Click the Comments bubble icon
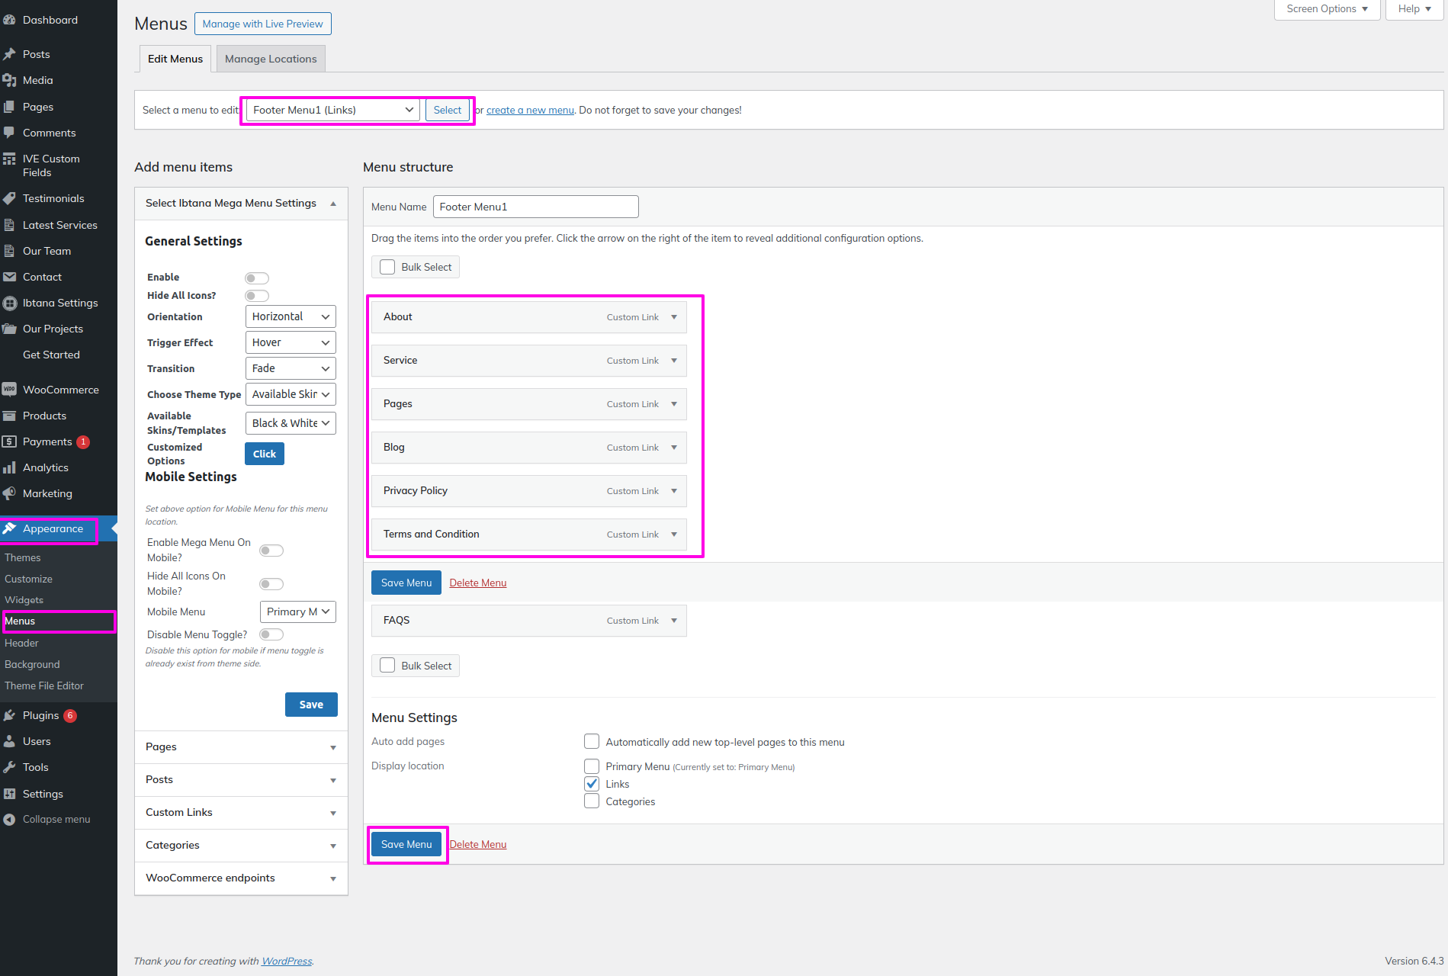 9,133
